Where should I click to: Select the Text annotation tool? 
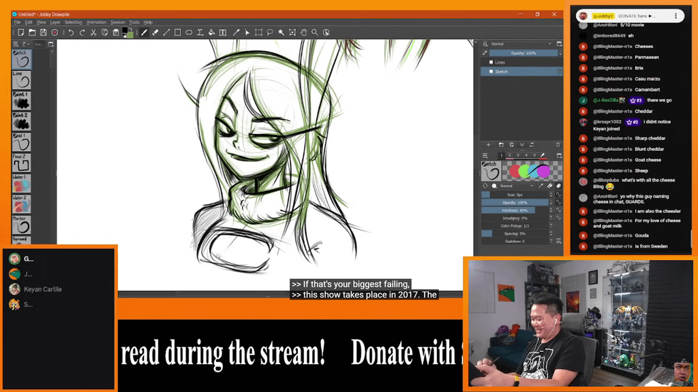(223, 33)
